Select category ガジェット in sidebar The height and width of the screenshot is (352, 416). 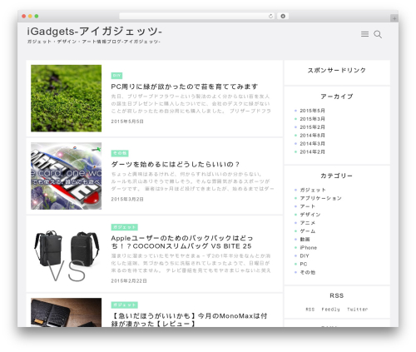coord(313,190)
